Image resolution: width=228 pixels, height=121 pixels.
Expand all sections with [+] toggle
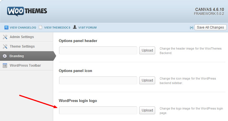click(x=192, y=27)
